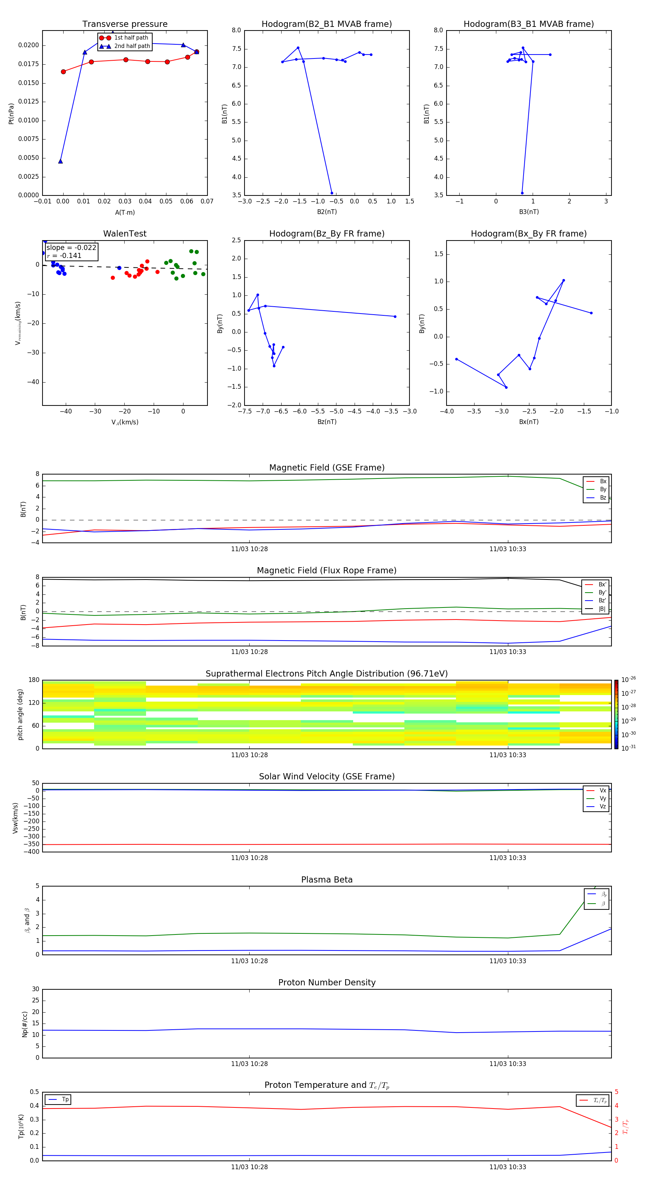The width and height of the screenshot is (654, 1199).
Task: Click the "Solar Wind Velocity (GSE Frame)" title
Action: coord(327,776)
